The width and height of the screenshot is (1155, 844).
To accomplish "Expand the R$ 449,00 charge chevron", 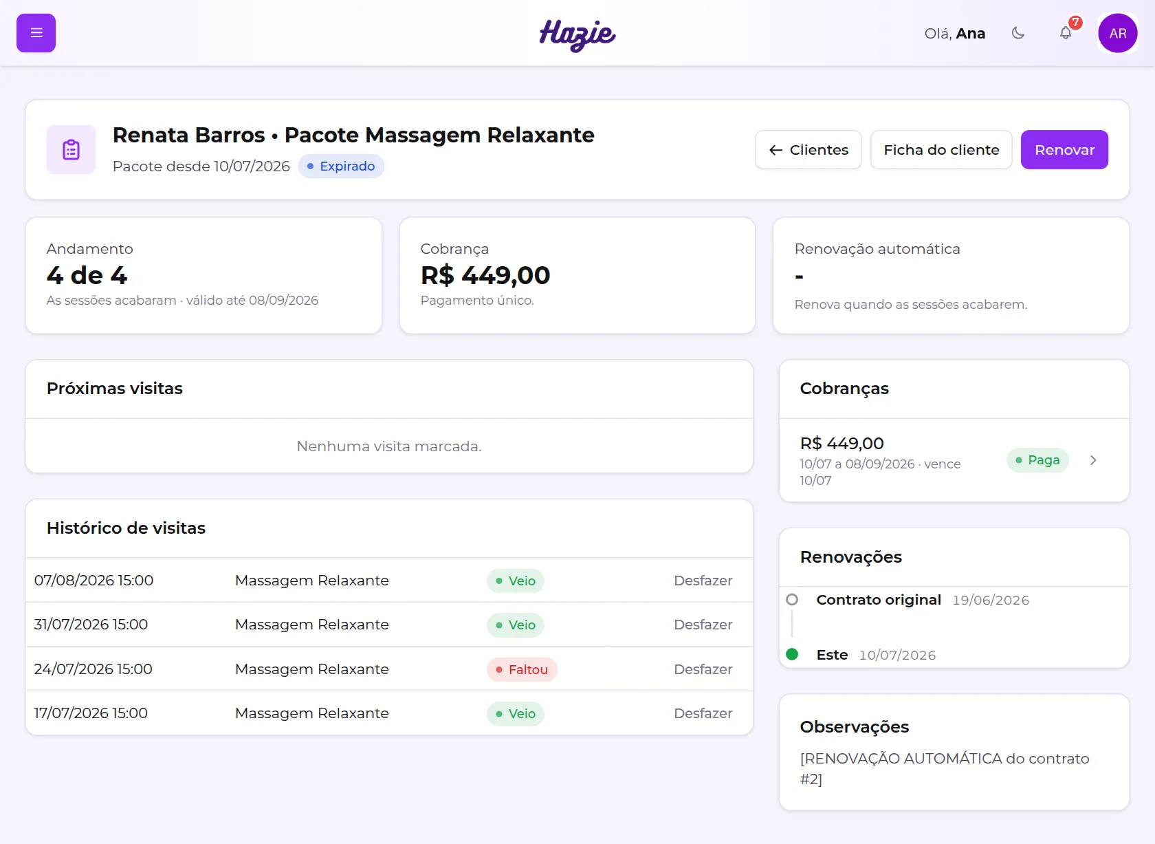I will (x=1093, y=460).
